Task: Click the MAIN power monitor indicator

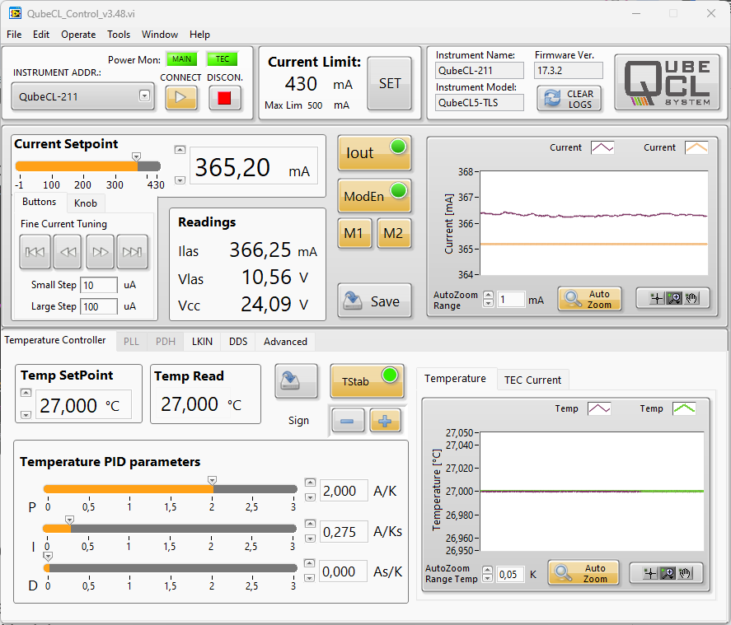Action: 182,59
